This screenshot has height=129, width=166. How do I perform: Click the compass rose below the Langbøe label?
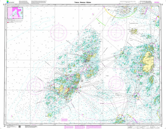tap(116, 33)
